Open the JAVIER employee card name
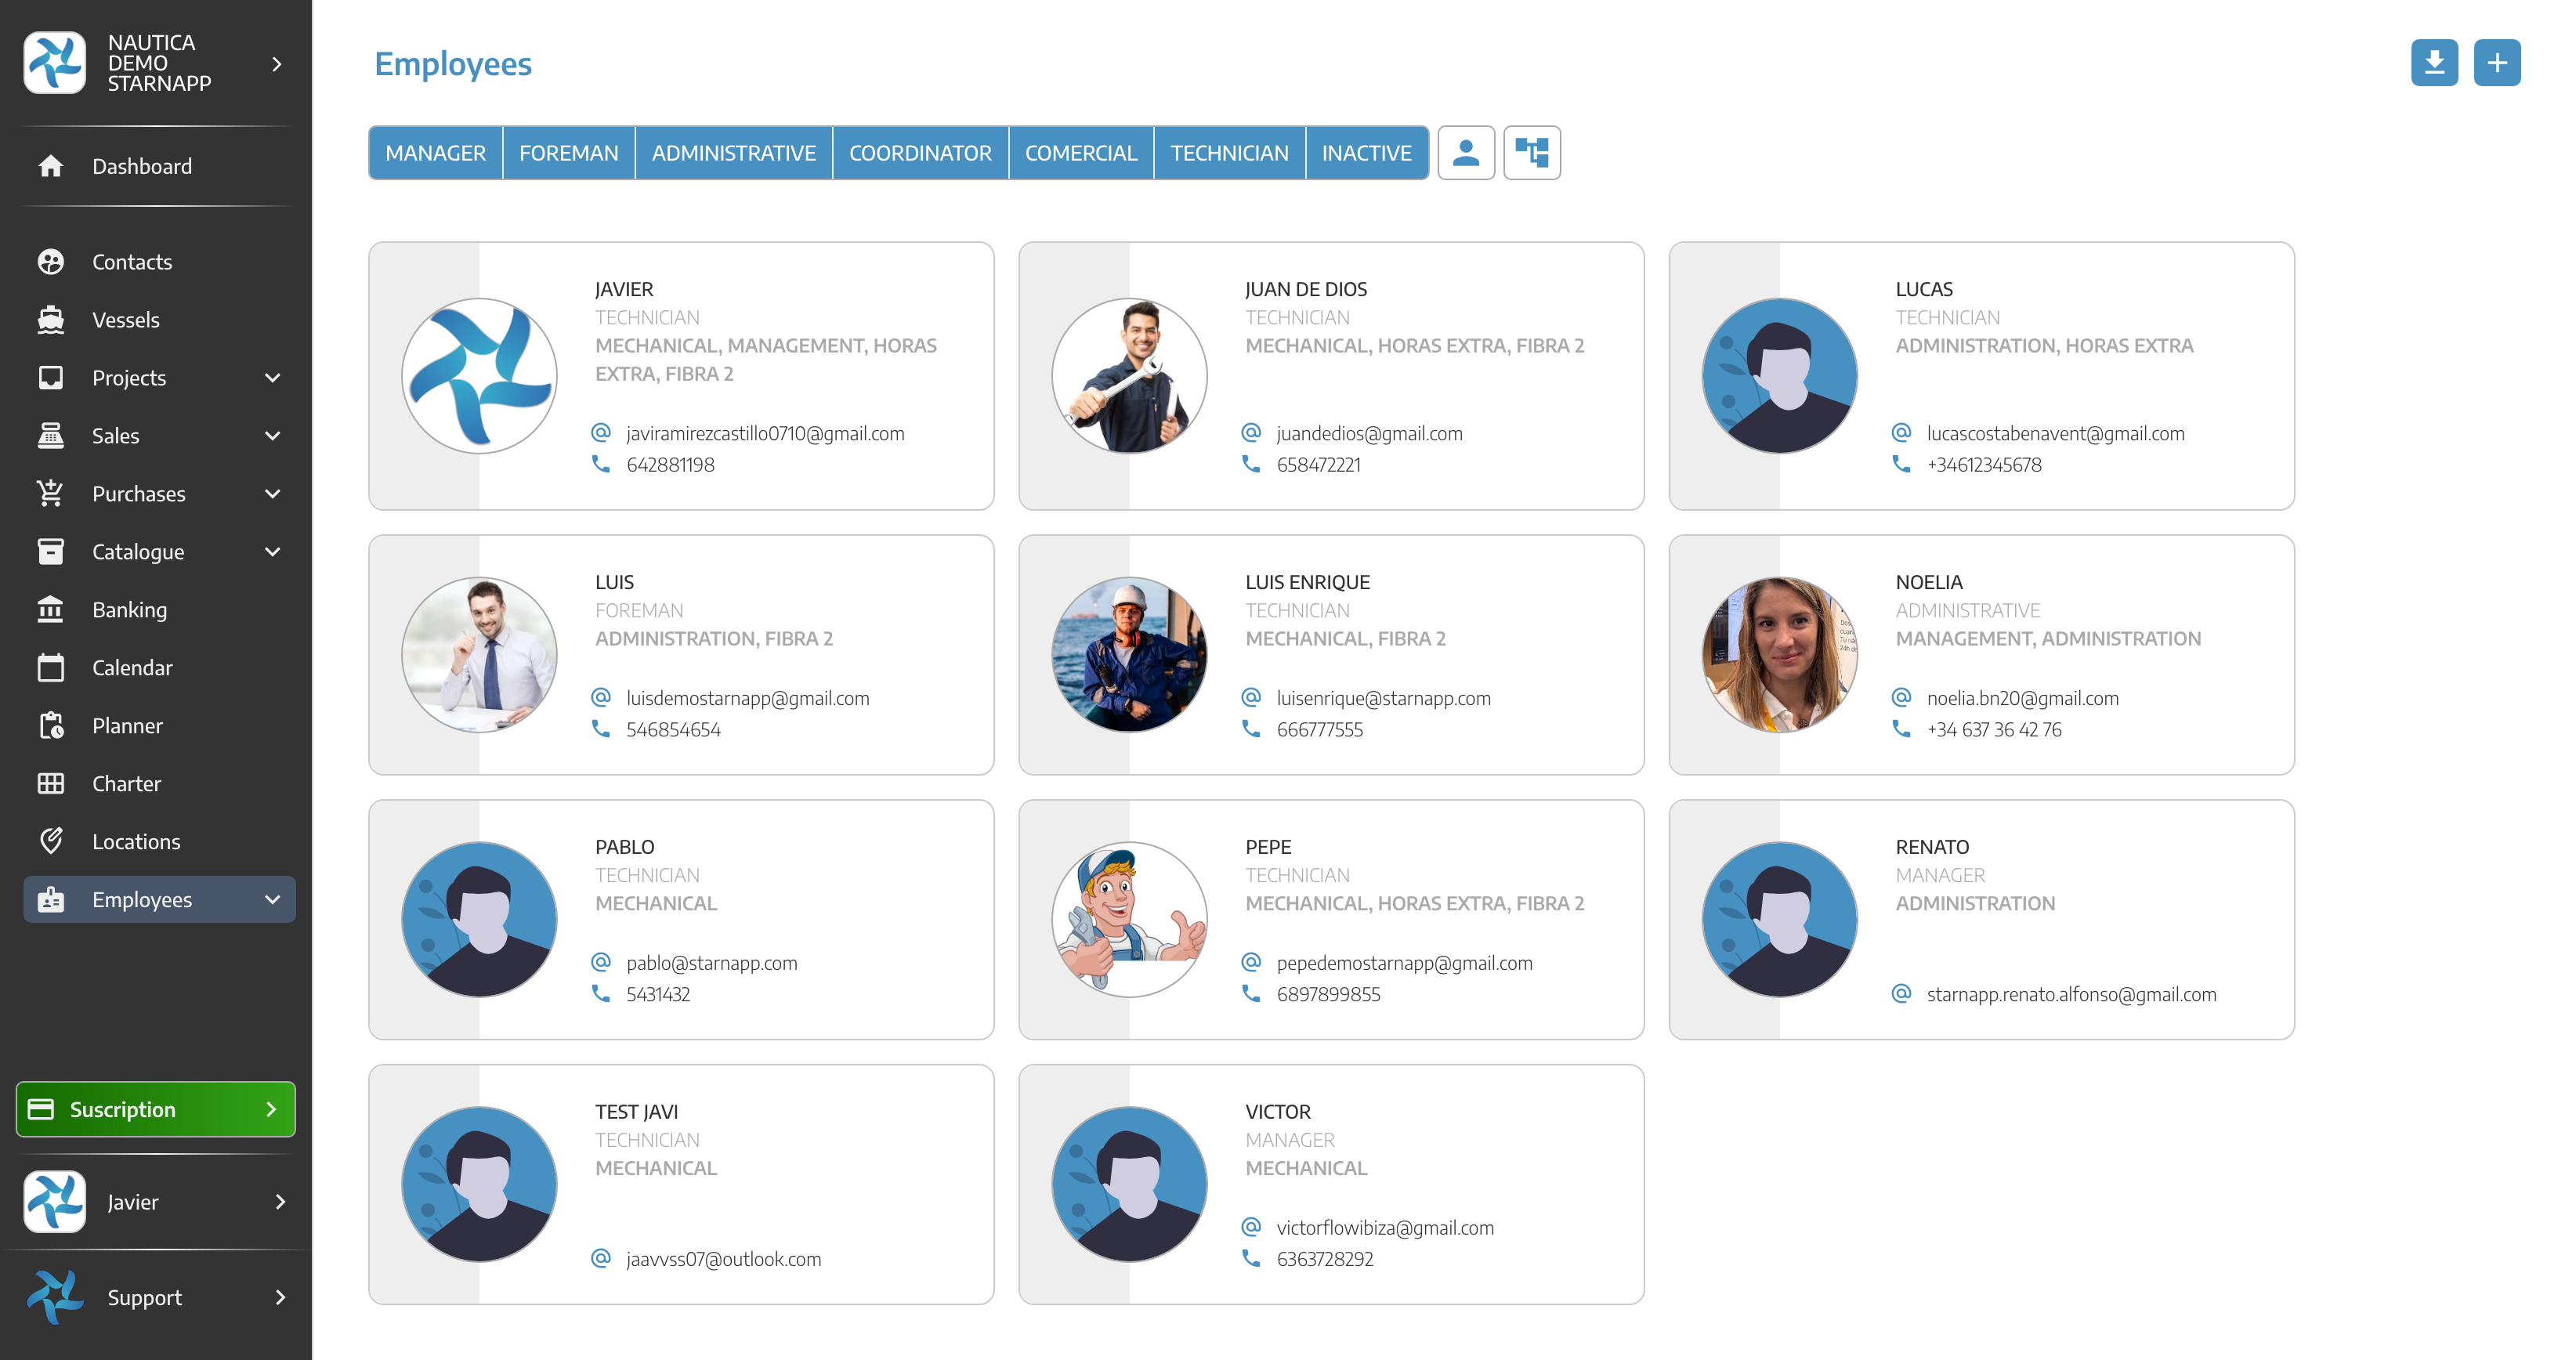This screenshot has height=1360, width=2576. [x=624, y=289]
